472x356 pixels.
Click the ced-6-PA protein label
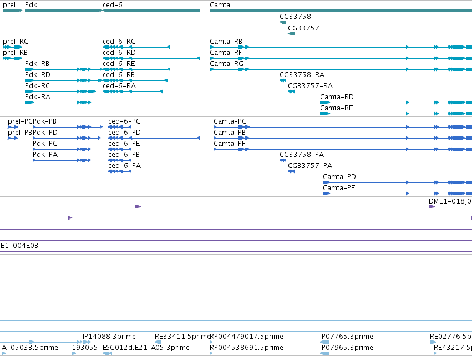[x=124, y=166]
